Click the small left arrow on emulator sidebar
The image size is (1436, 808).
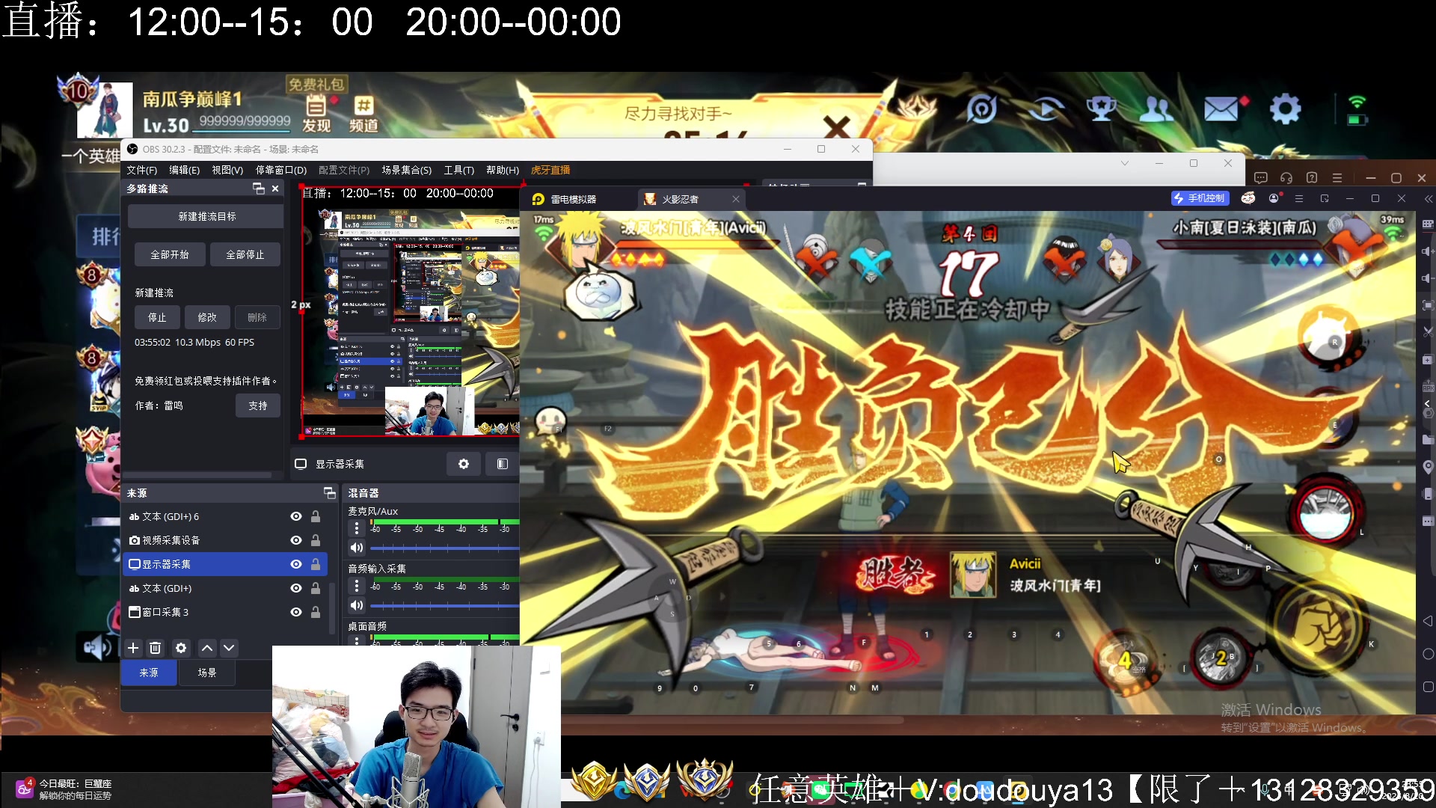[1427, 404]
